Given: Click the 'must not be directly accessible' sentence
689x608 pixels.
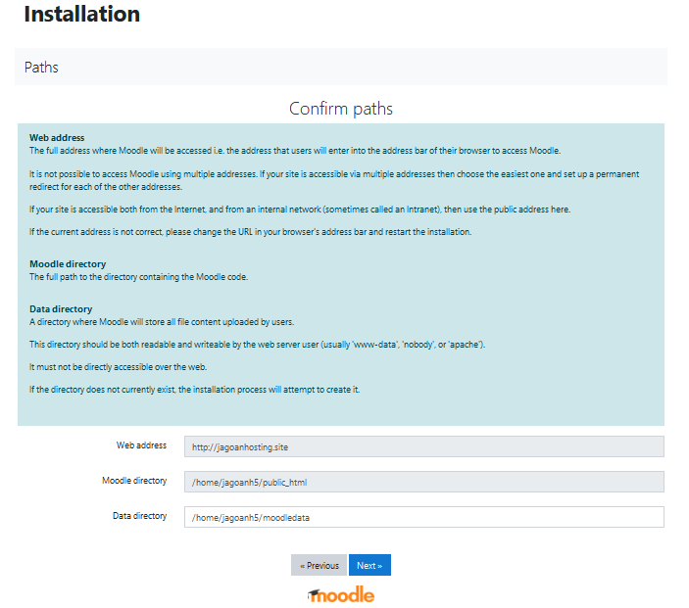Looking at the screenshot, I should (x=119, y=367).
